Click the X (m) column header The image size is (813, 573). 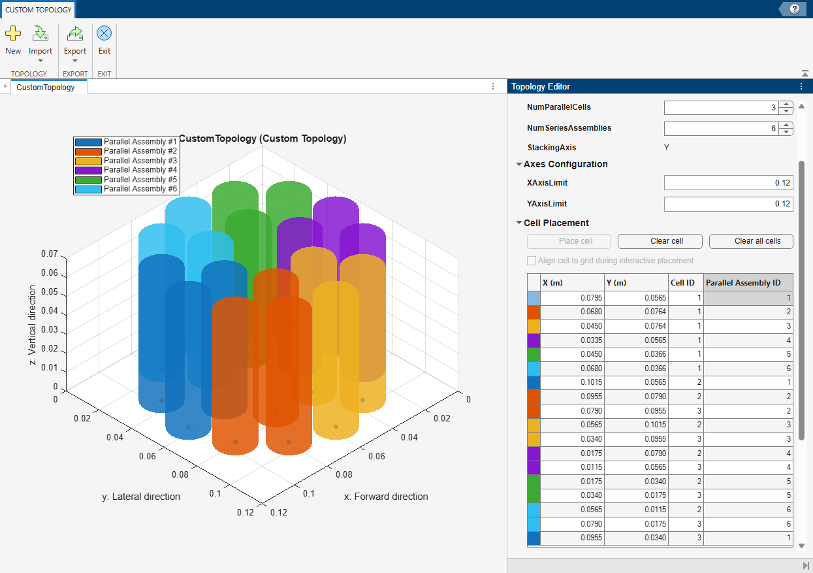pyautogui.click(x=573, y=282)
